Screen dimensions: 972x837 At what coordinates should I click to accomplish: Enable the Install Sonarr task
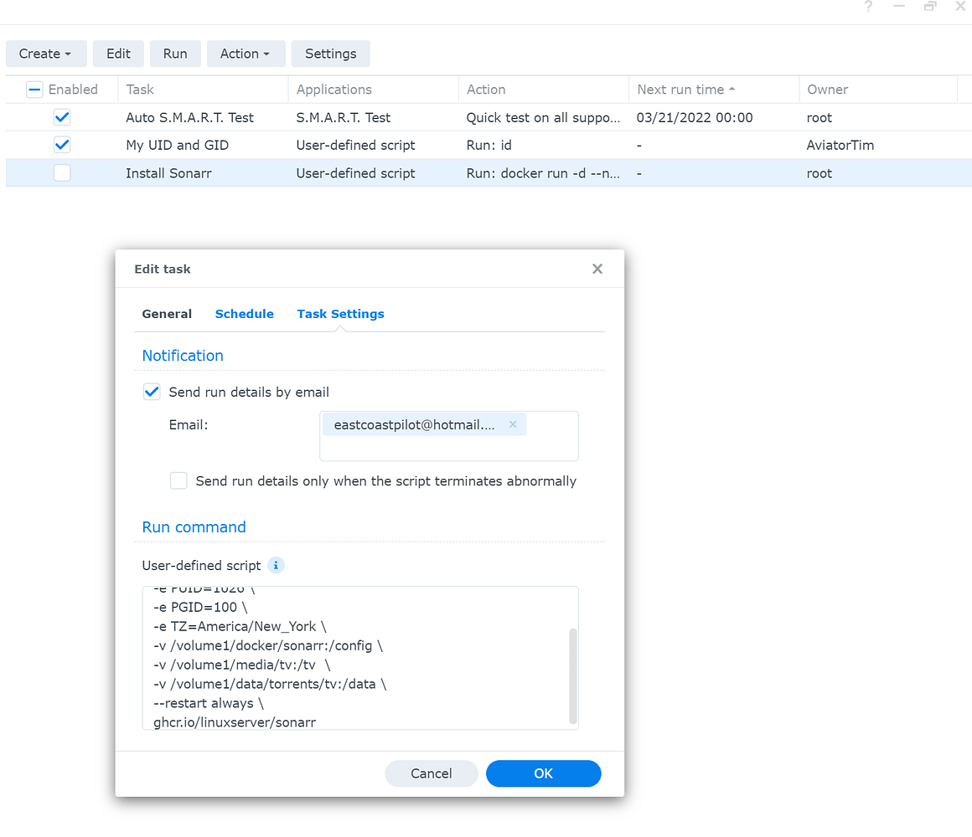tap(62, 173)
